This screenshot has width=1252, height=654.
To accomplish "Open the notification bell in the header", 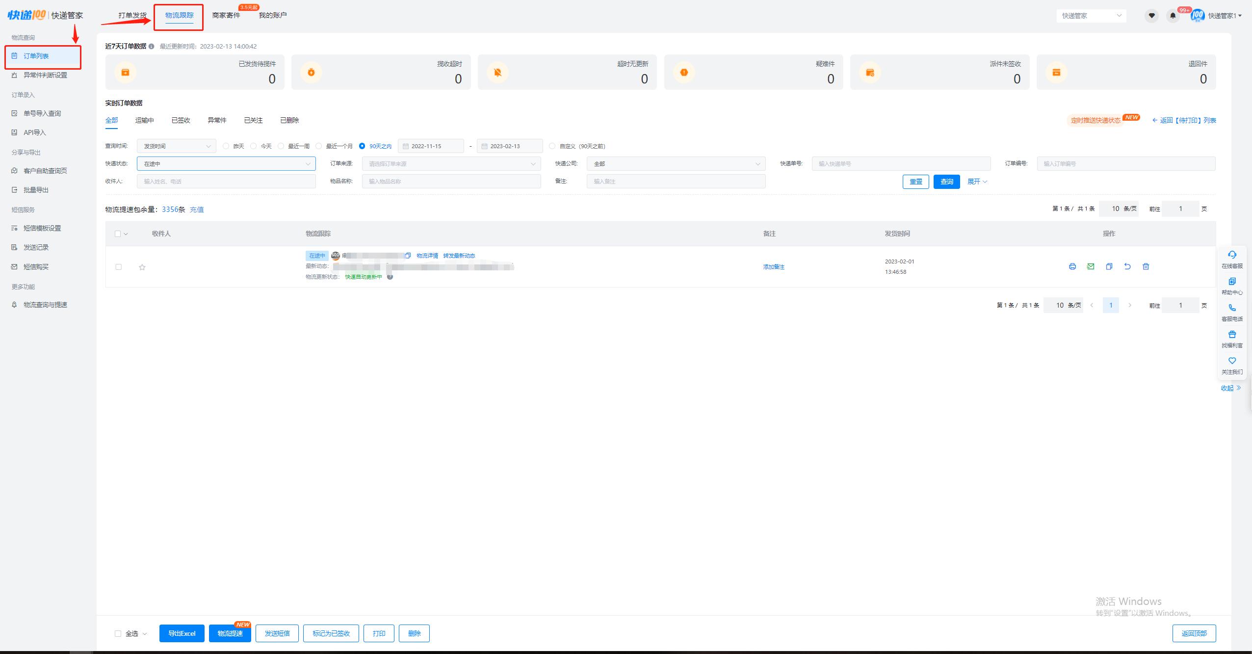I will tap(1173, 16).
